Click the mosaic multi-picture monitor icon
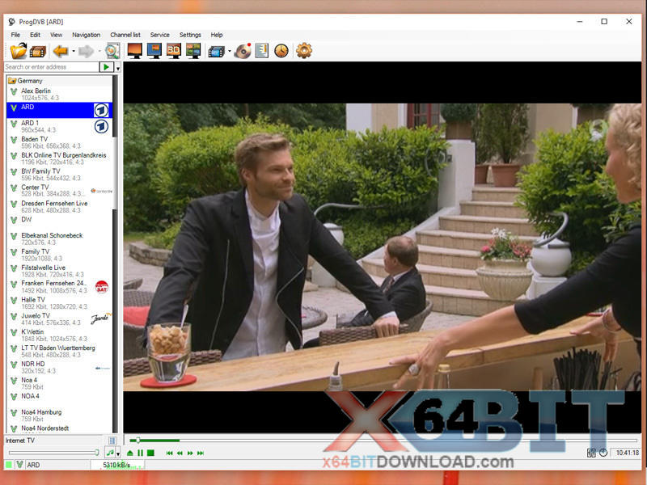The image size is (647, 485). [193, 51]
